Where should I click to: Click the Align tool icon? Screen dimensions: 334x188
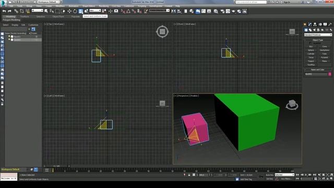pos(179,11)
